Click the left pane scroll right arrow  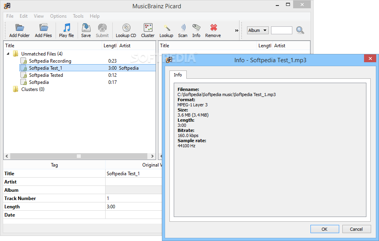click(152, 156)
